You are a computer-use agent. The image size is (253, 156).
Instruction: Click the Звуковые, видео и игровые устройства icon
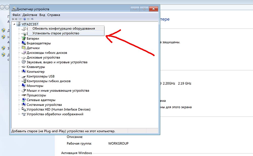coord(24,62)
